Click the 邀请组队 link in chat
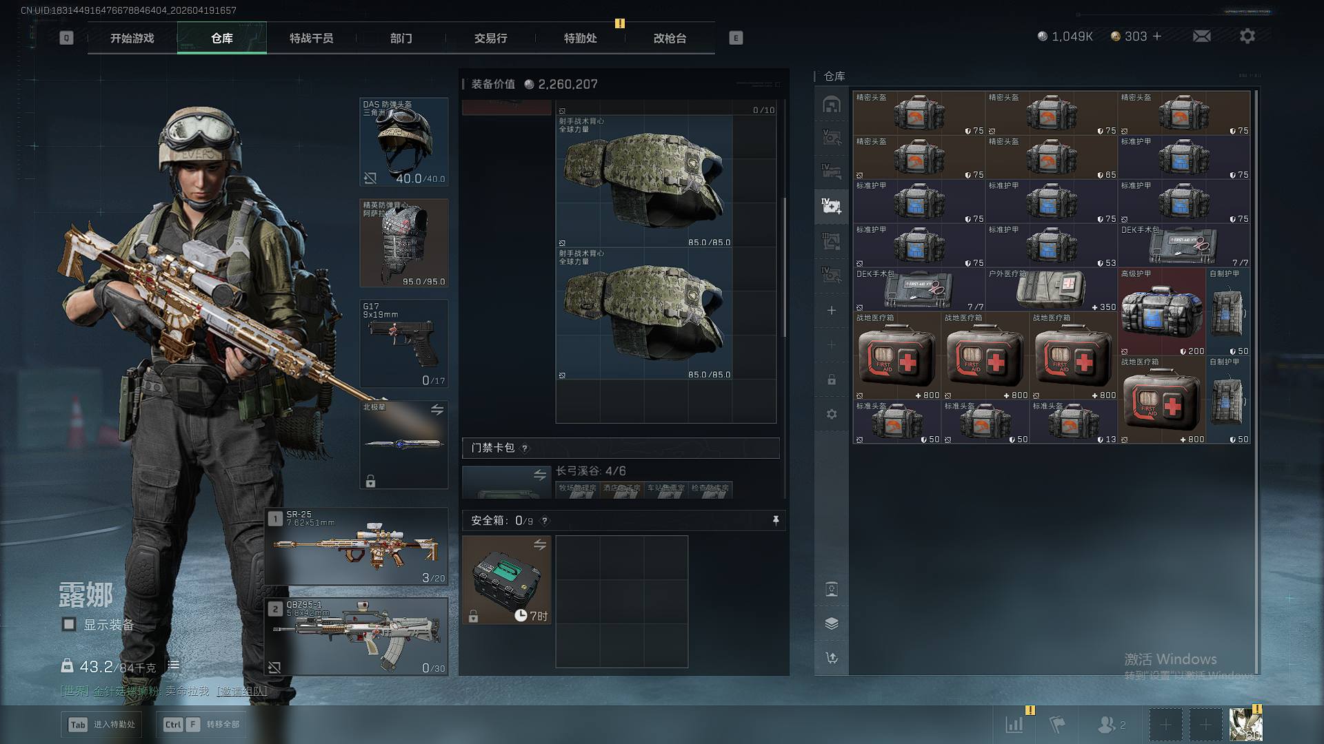Image resolution: width=1324 pixels, height=744 pixels. tap(241, 691)
